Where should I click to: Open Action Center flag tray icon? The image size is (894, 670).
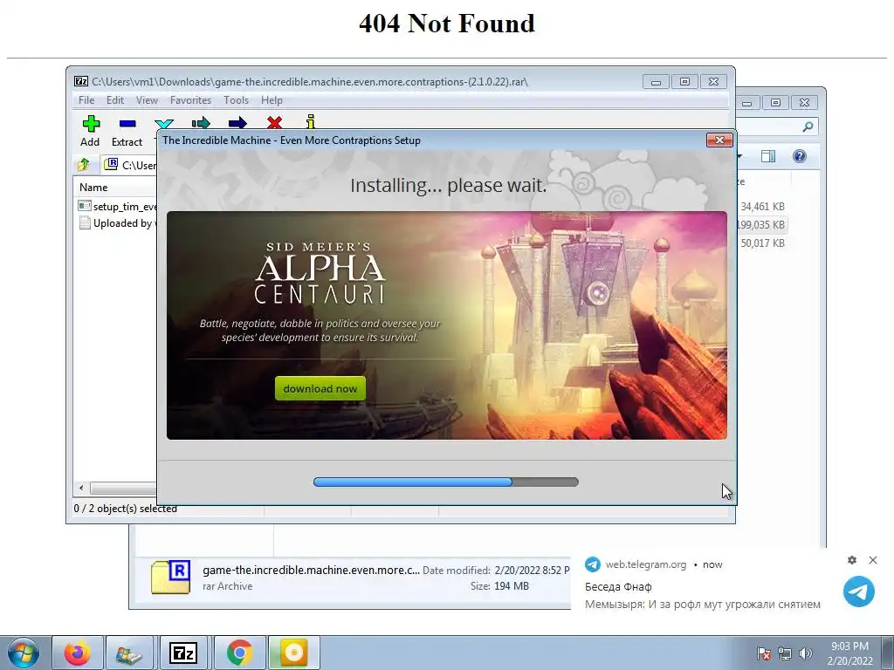763,654
